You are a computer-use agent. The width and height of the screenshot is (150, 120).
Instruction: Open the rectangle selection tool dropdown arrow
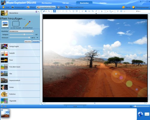[60, 11]
